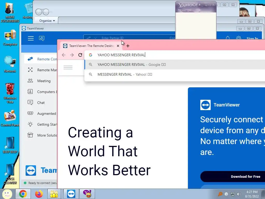This screenshot has height=199, width=265.
Task: Click the browser forward arrow
Action: point(72,55)
